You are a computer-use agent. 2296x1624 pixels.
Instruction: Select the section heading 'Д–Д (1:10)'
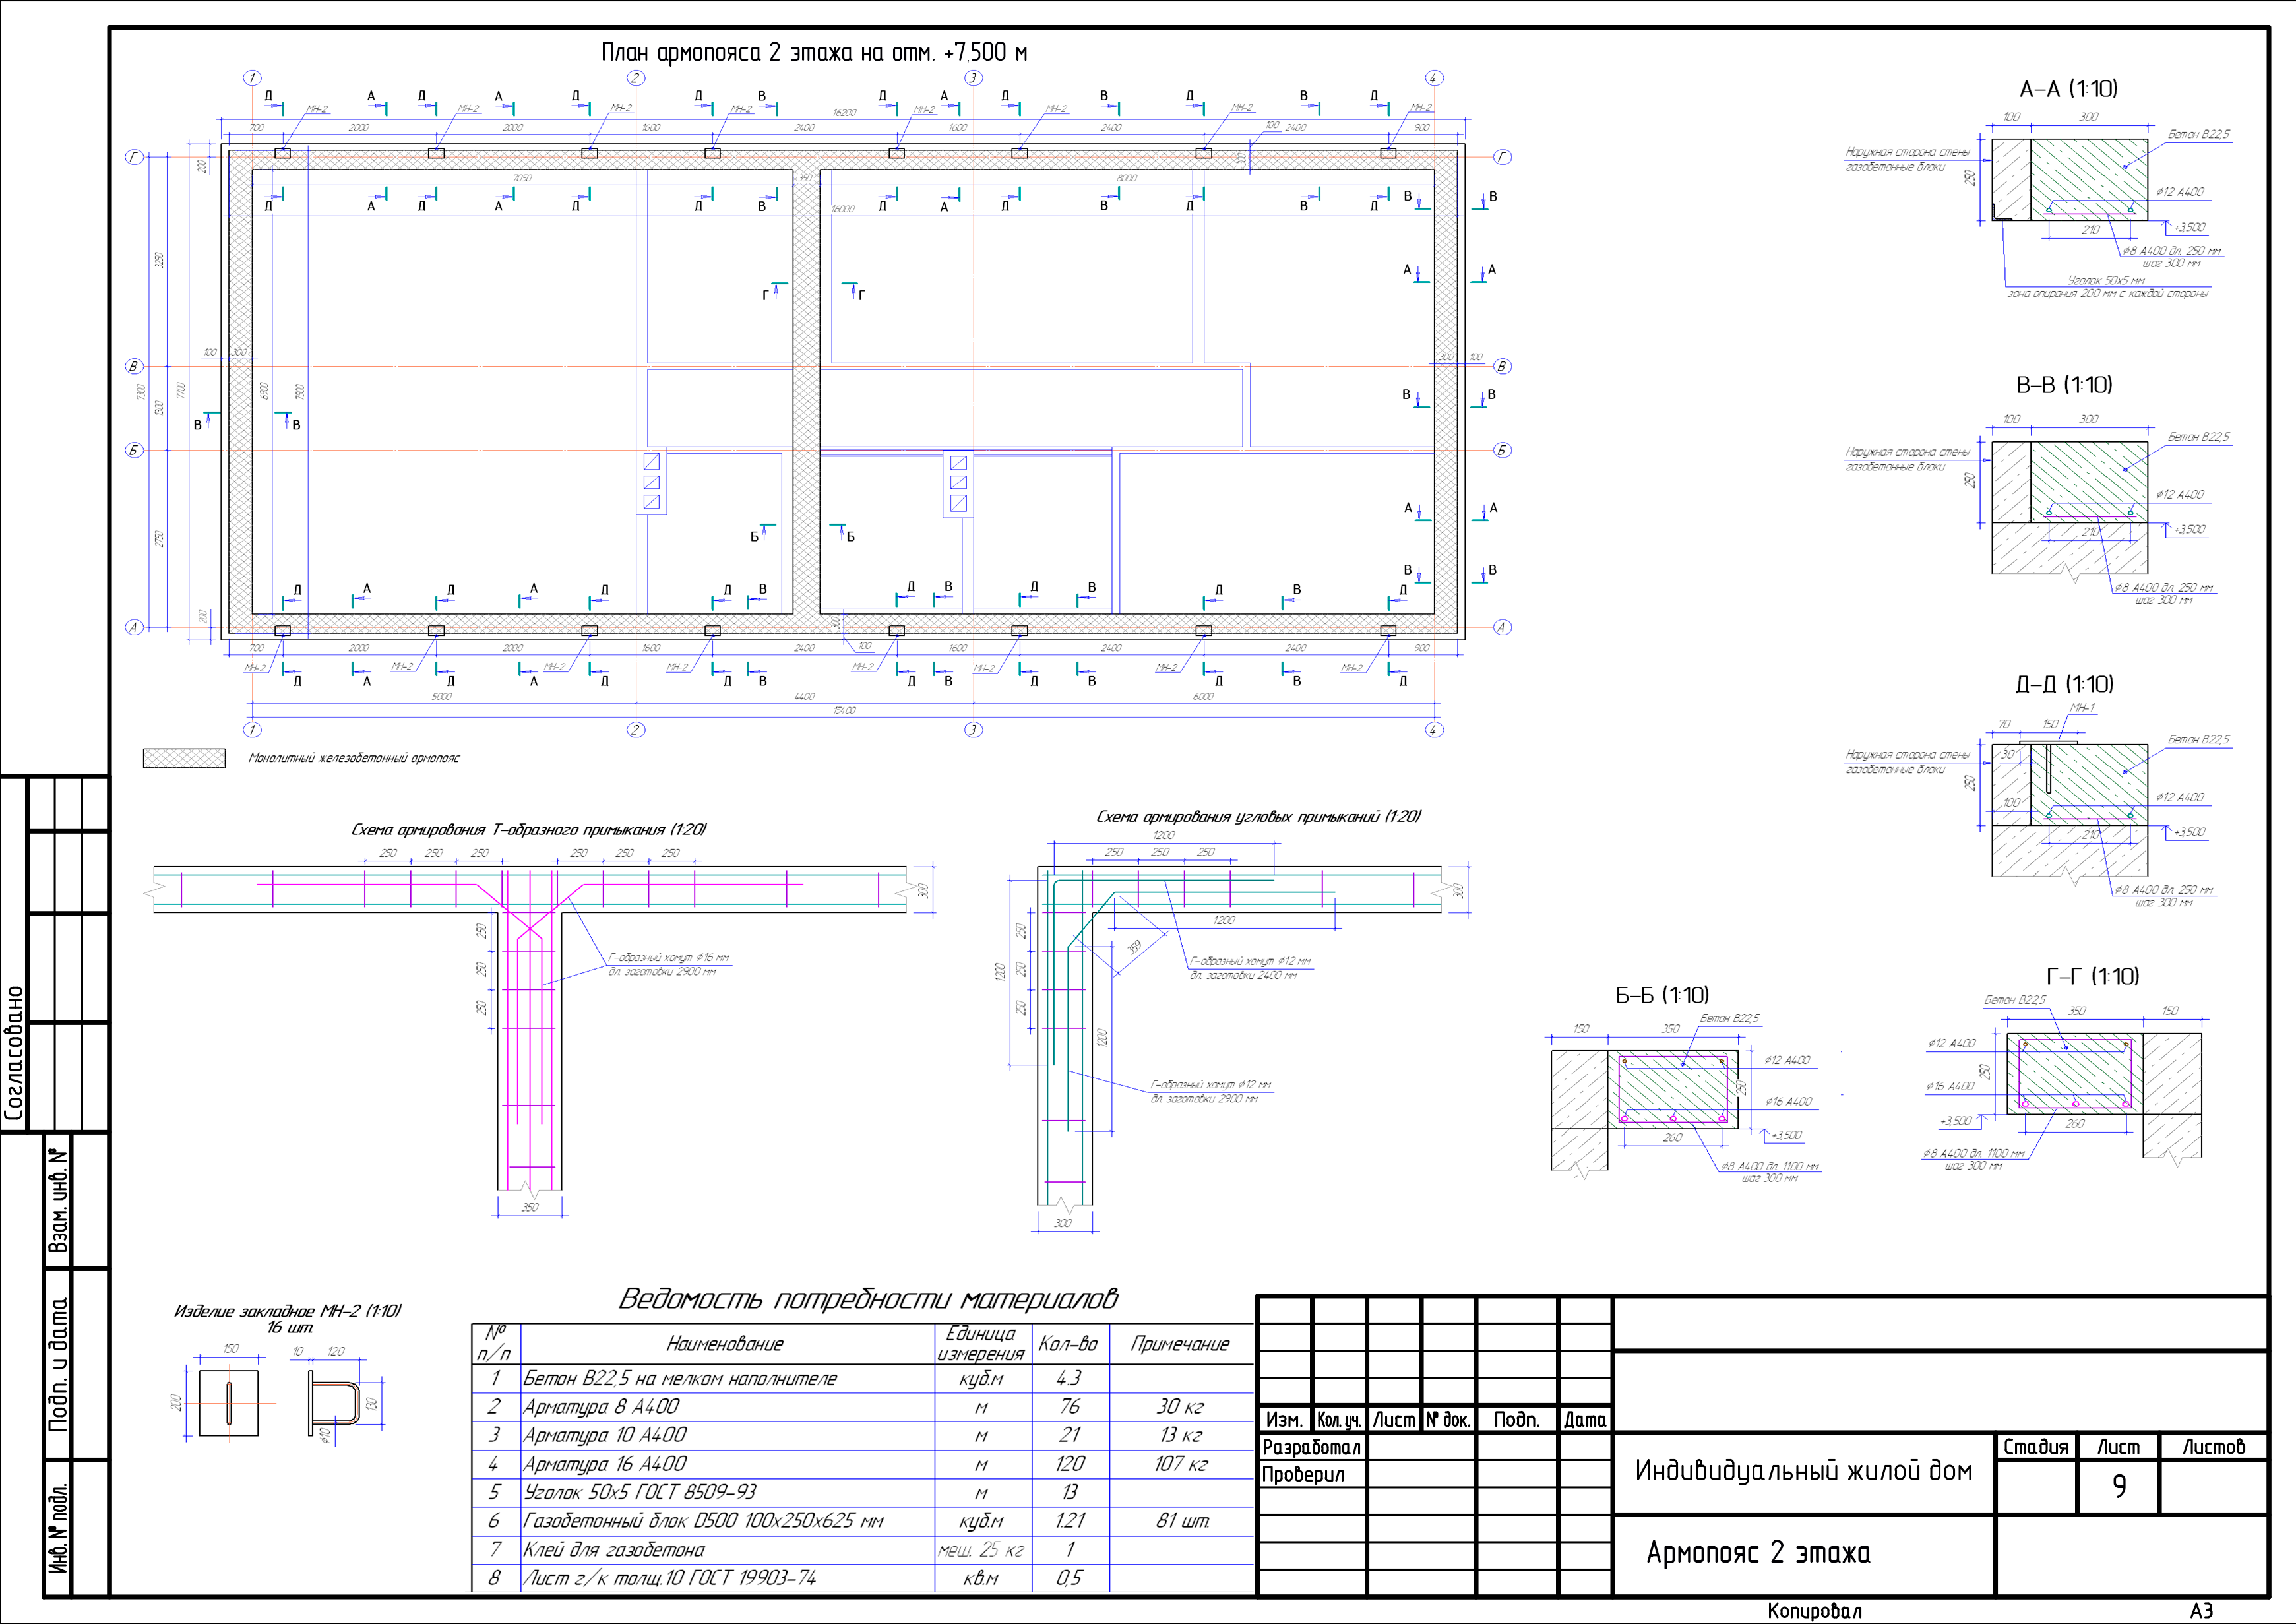[2064, 684]
